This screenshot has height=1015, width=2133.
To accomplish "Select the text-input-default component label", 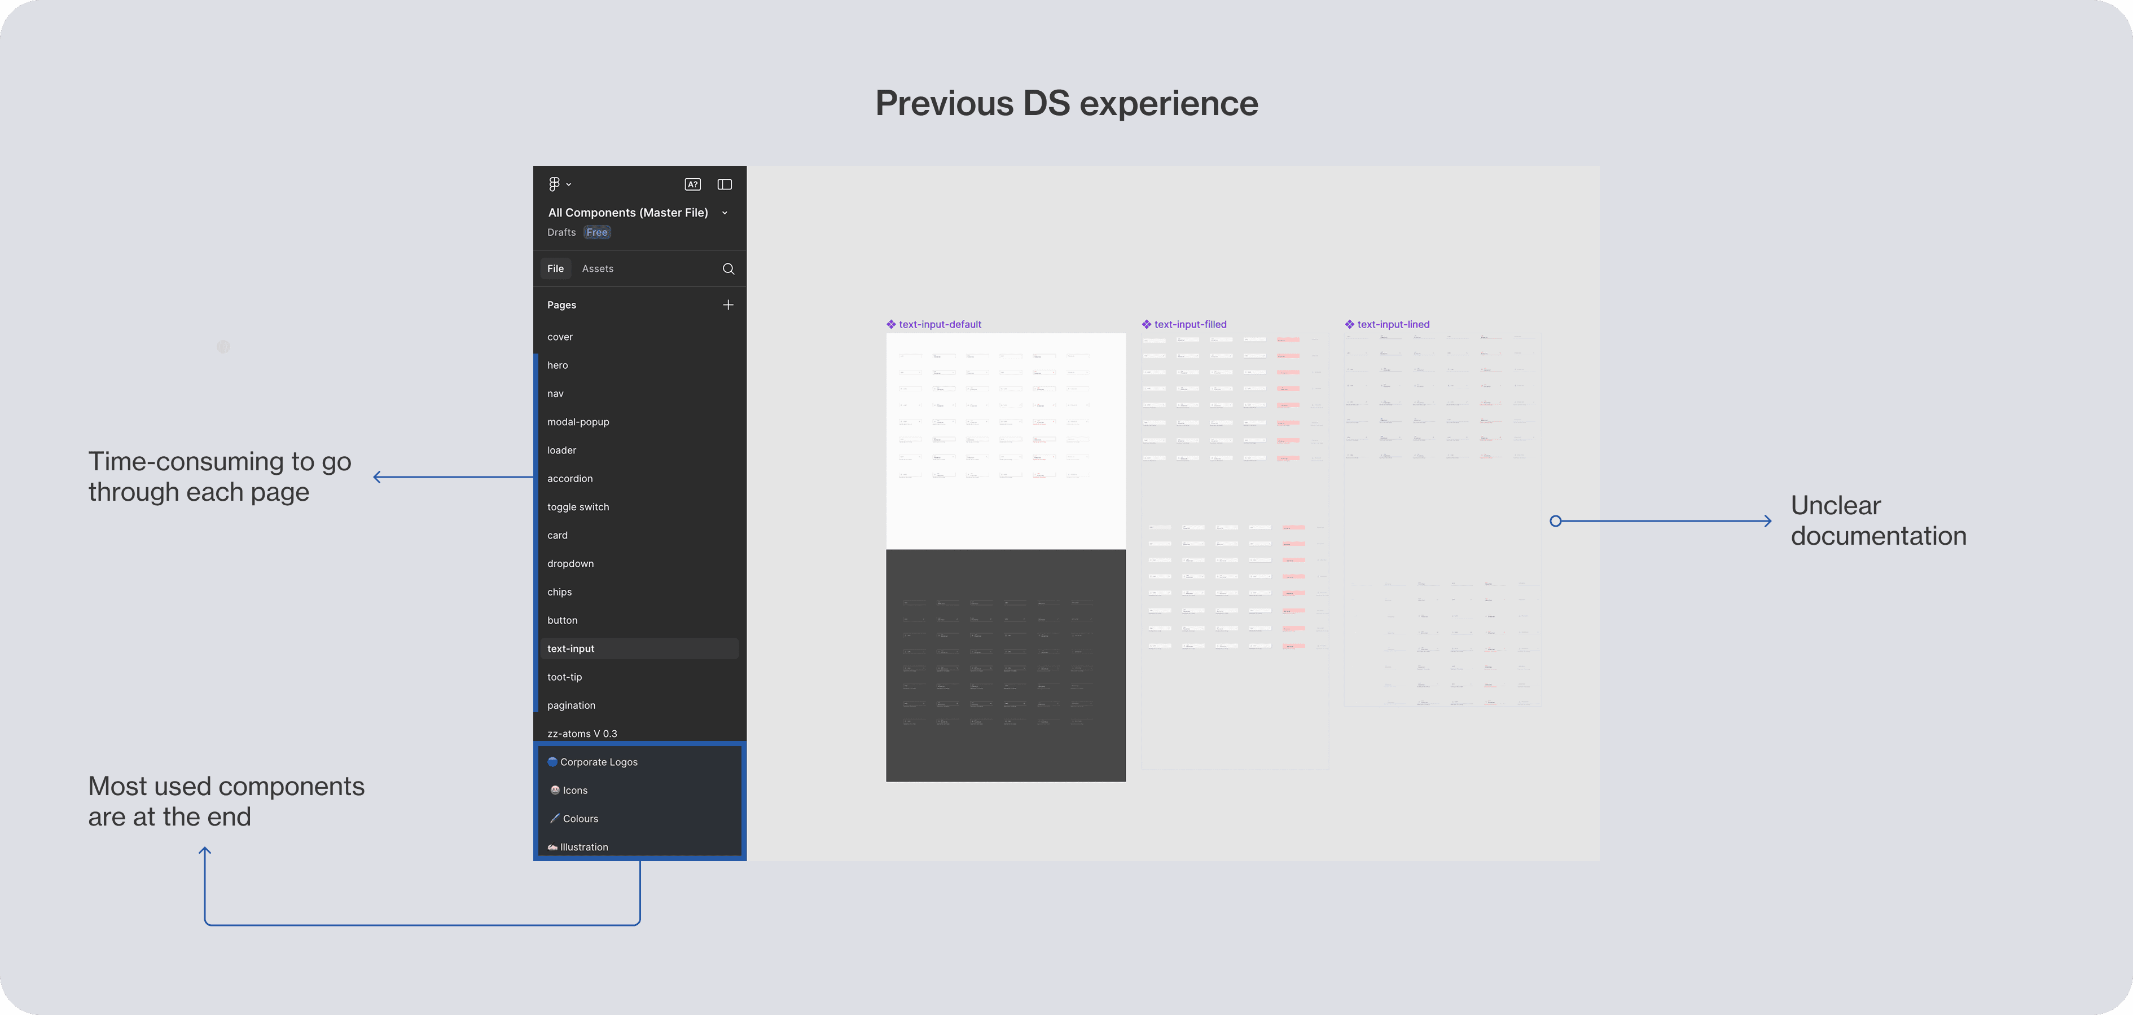I will click(940, 324).
